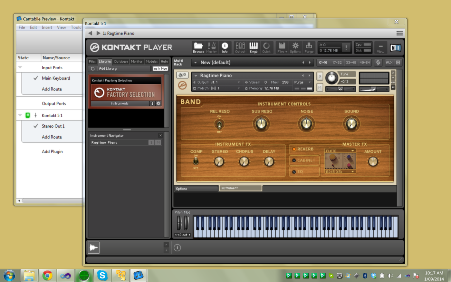
Task: Open the Insert menu in Cantabile
Action: [x=47, y=27]
